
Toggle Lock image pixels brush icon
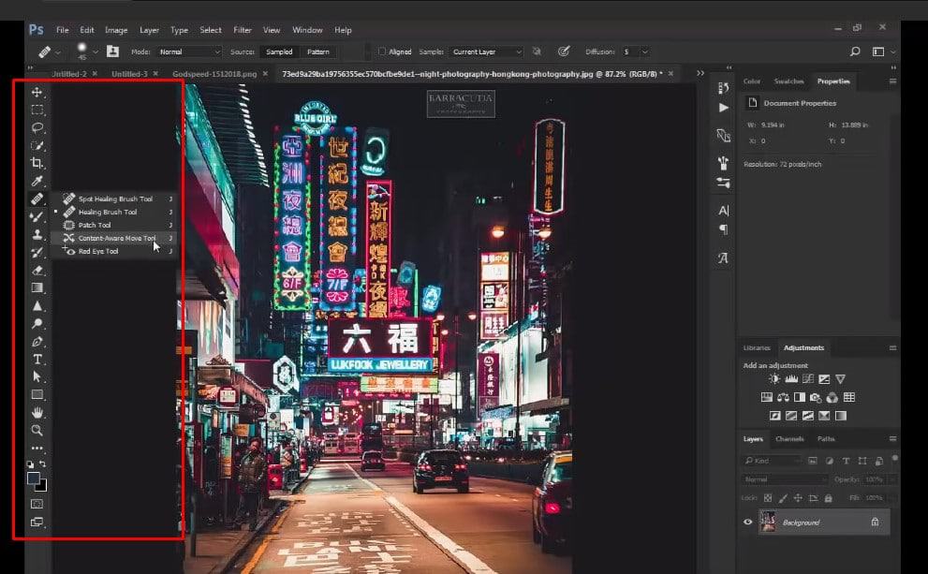pyautogui.click(x=783, y=498)
